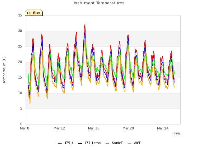Click the Temperature (C) axis title

pyautogui.click(x=4, y=70)
